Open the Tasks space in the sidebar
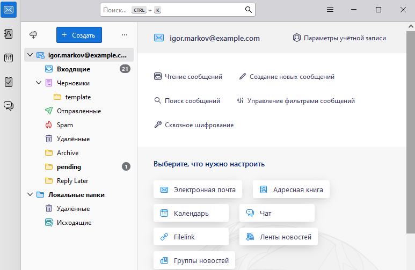The image size is (415, 270). (x=9, y=82)
